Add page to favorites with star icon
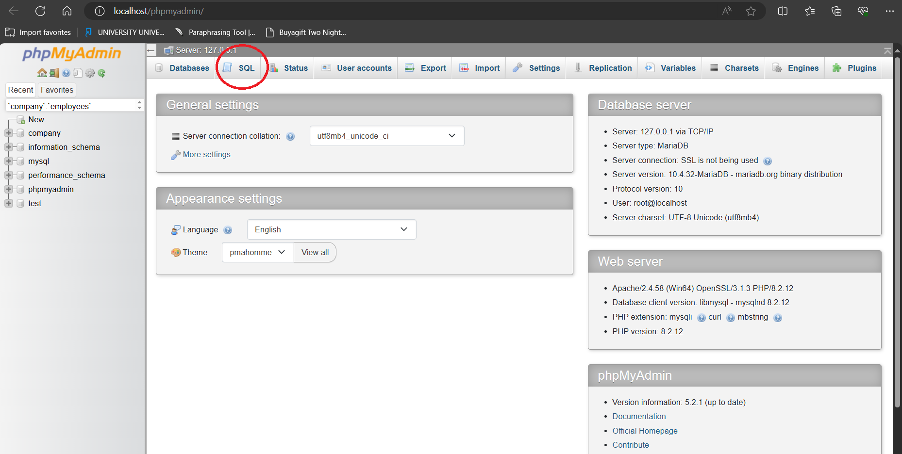Screen dimensions: 902x454 pos(751,11)
